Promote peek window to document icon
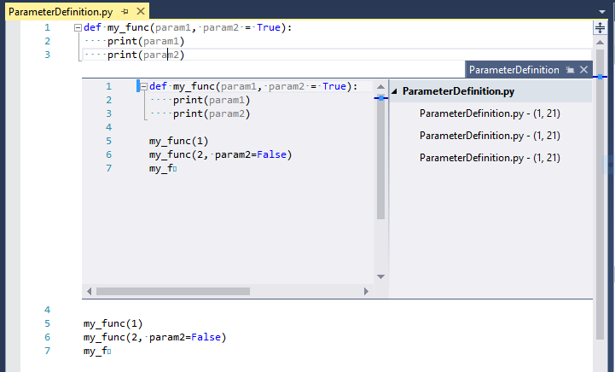Viewport: 615px width, 372px height. coord(570,70)
